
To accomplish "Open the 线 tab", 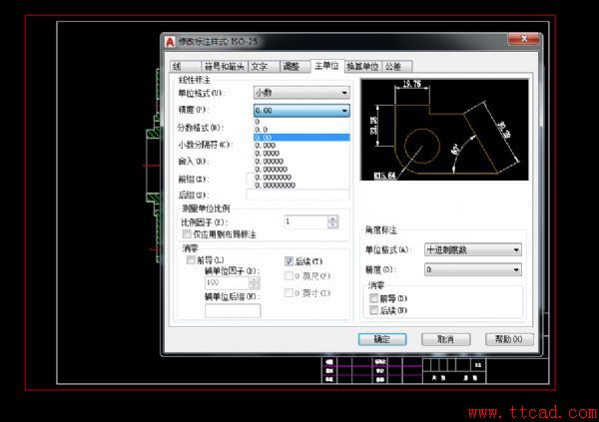I will coord(186,67).
